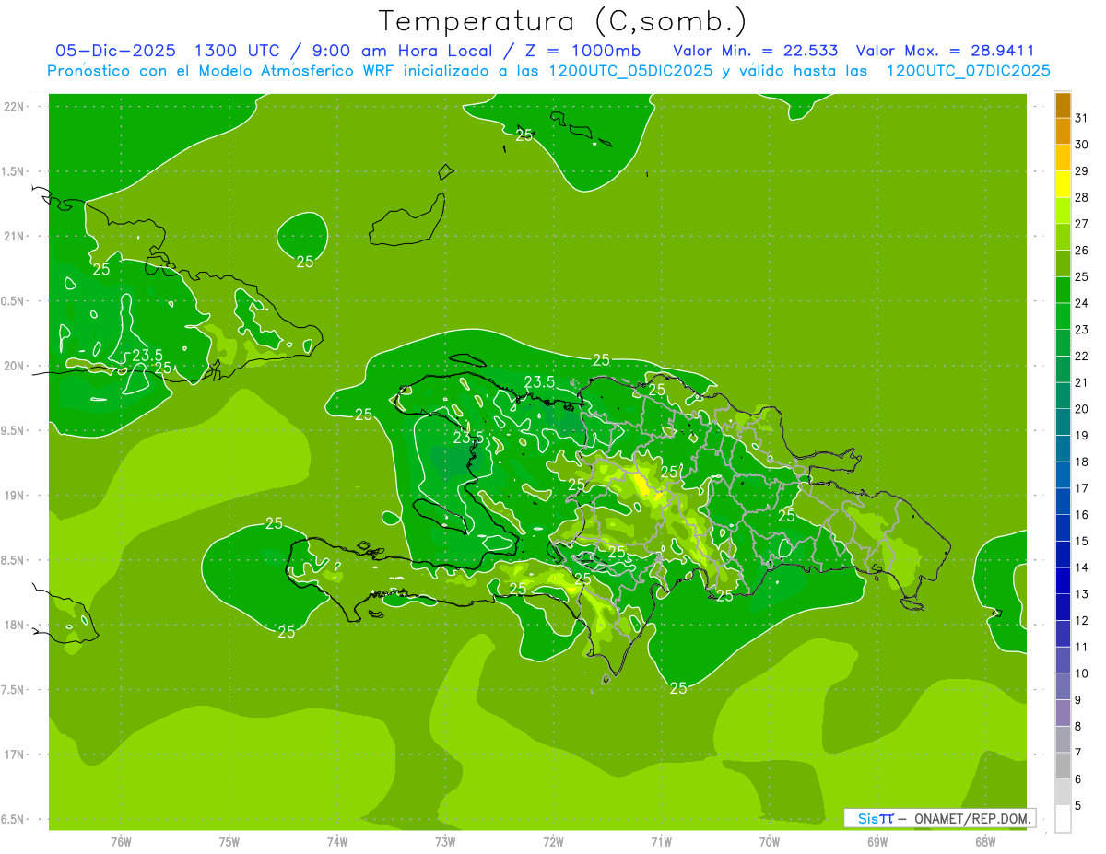
Task: Click the legend value '8'
Action: [1078, 726]
